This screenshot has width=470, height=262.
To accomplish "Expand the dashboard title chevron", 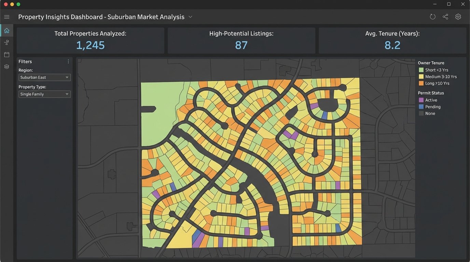I will (190, 16).
